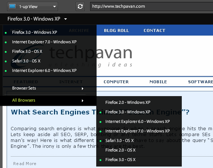The width and height of the screenshot is (213, 168).
Task: Open the Firefox 3.0 - Windows XP browser dropdown
Action: (37, 19)
